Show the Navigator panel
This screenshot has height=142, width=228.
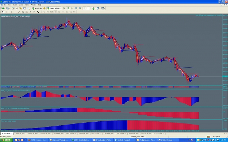coord(21,8)
